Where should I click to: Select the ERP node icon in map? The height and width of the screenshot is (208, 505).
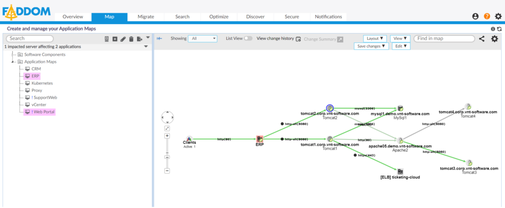click(259, 139)
